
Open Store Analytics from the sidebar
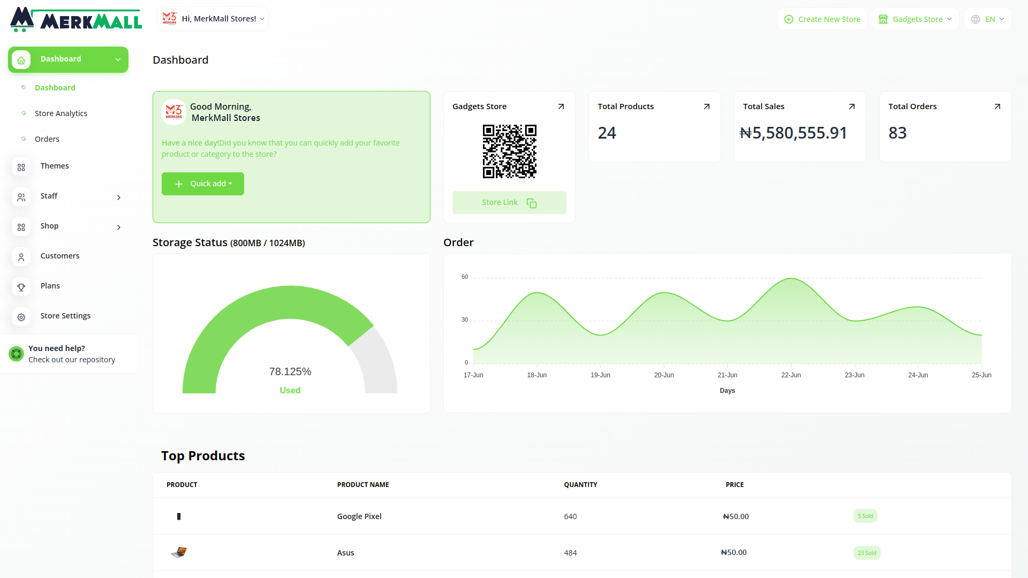tap(61, 113)
